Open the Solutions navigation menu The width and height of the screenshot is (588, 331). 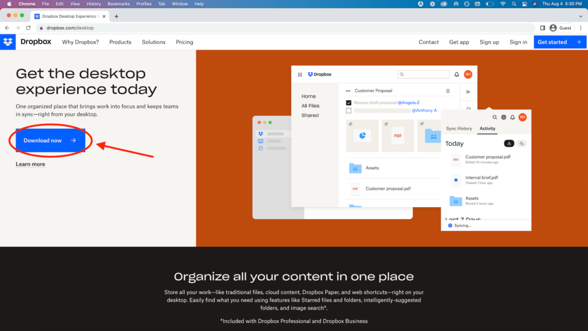pos(153,42)
